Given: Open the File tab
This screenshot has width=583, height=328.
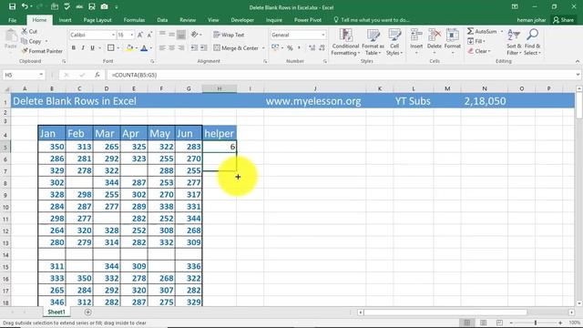Looking at the screenshot, I should [x=12, y=20].
